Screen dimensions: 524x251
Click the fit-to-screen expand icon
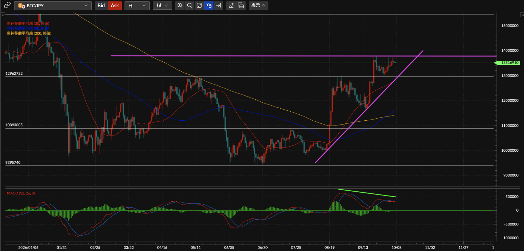tap(199, 6)
